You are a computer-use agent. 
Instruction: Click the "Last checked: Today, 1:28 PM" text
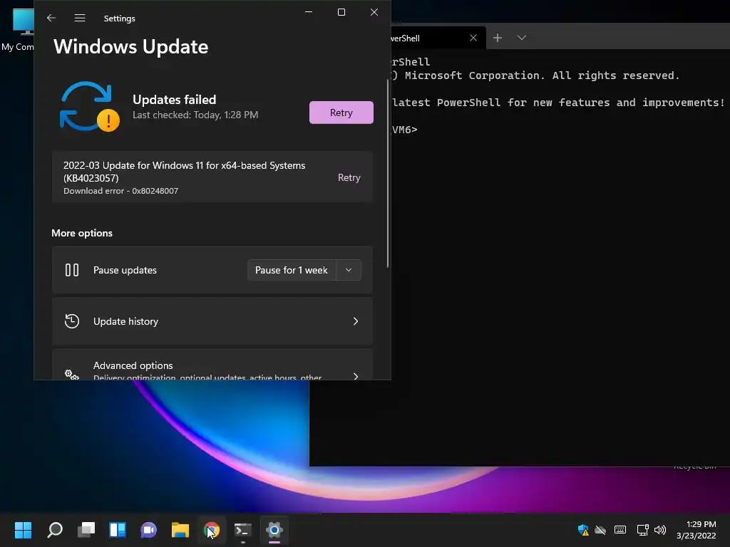pyautogui.click(x=195, y=115)
